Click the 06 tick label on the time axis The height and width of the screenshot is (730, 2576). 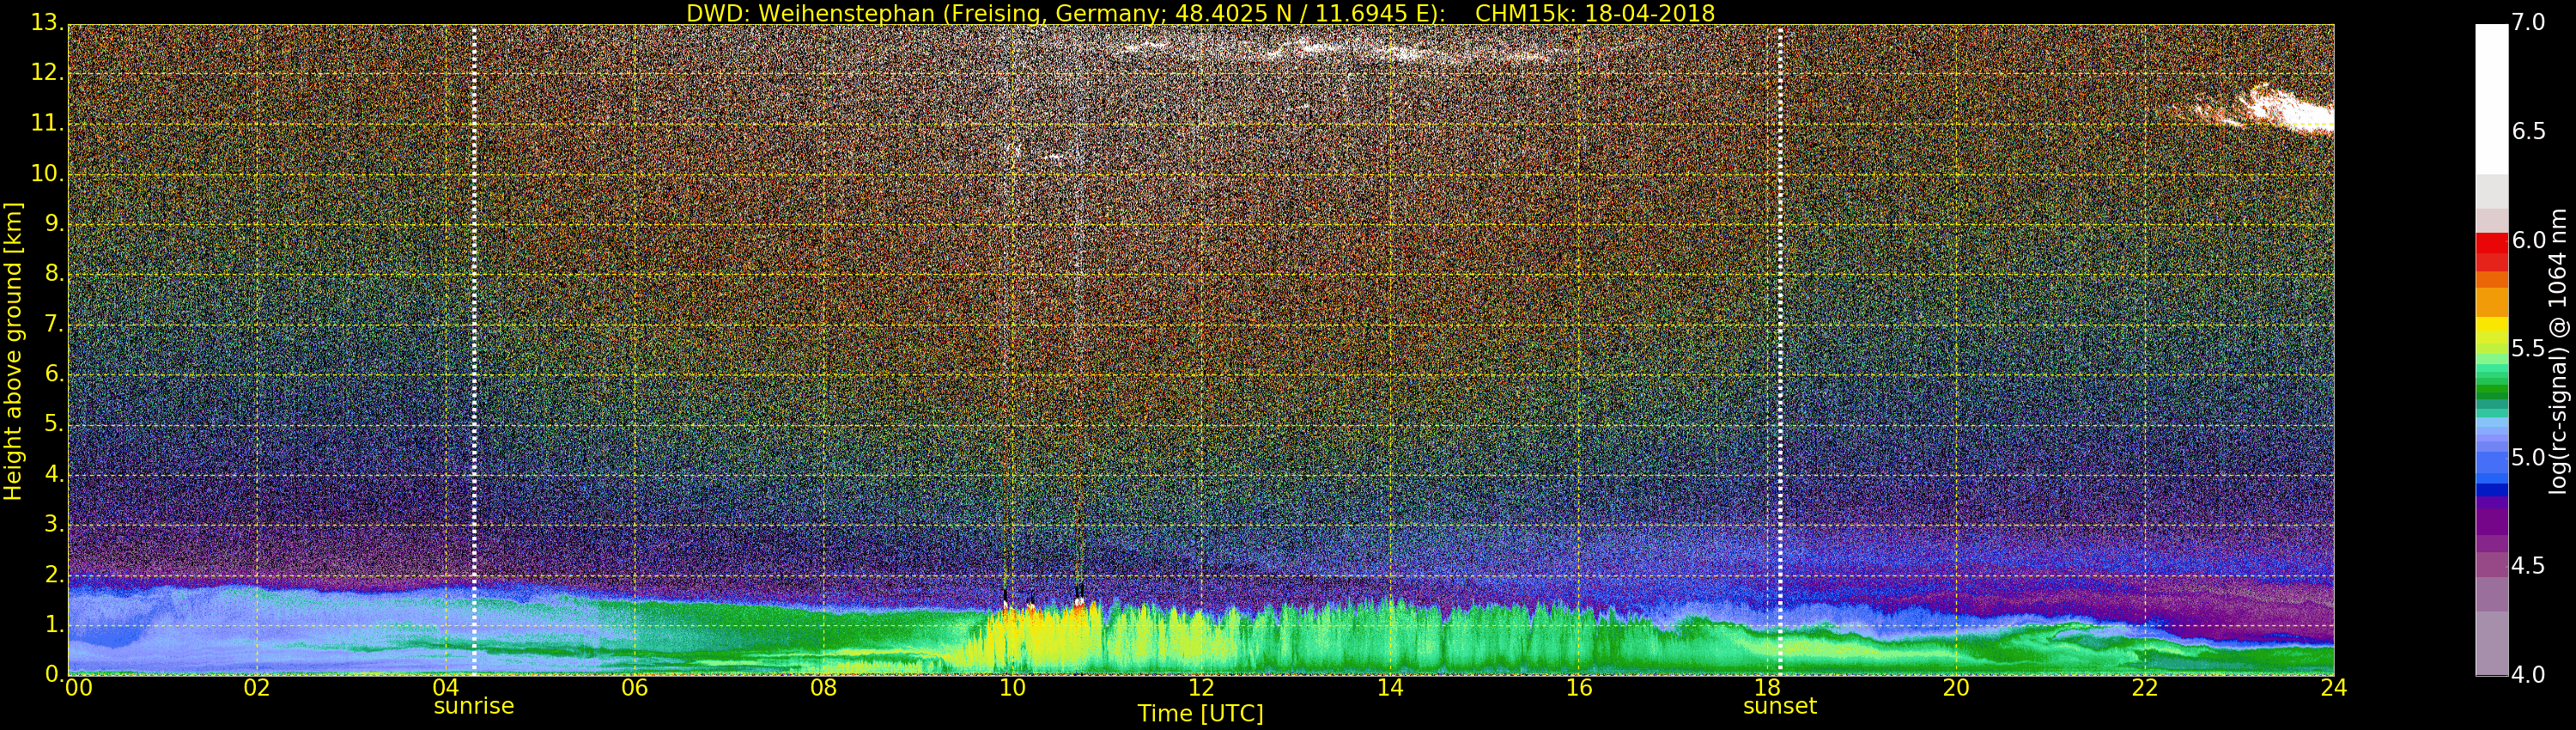[634, 688]
